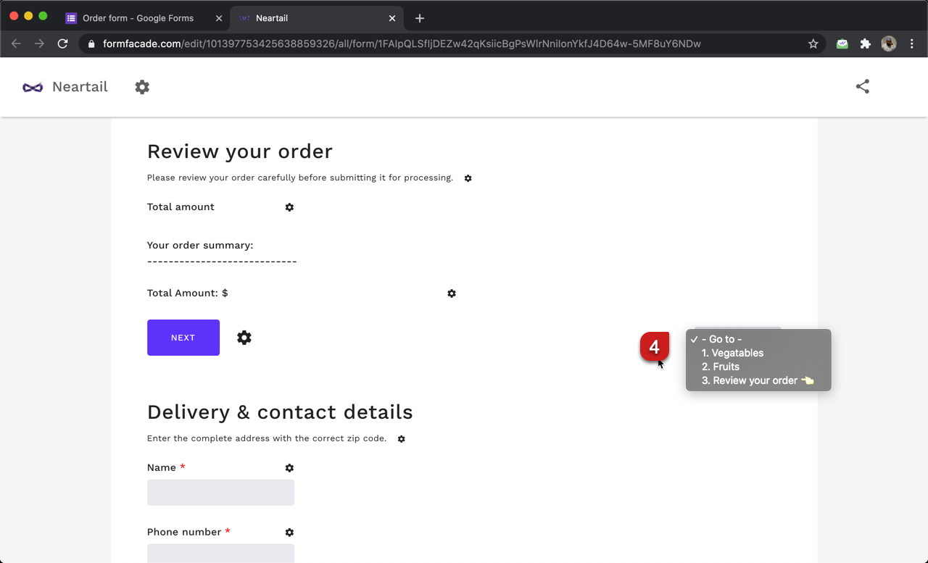Open the settings gear next to NEXT button

pyautogui.click(x=244, y=337)
